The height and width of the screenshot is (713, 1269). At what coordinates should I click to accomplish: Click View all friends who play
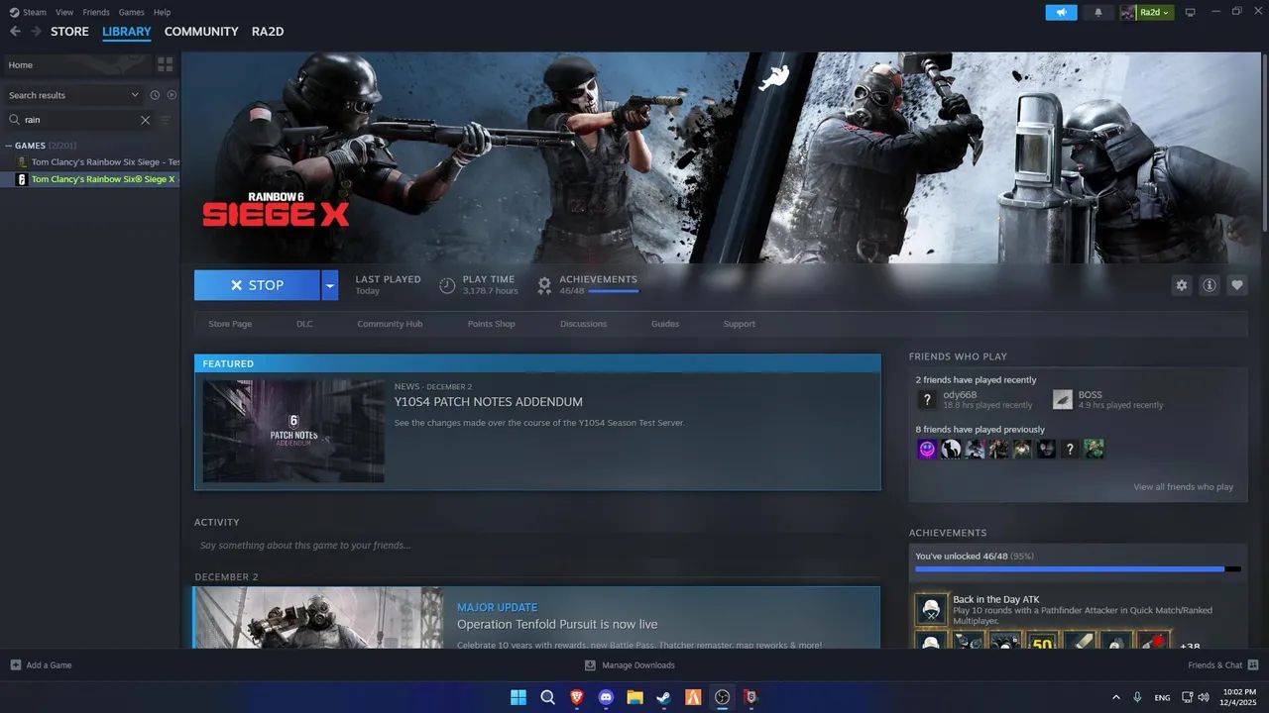point(1184,487)
